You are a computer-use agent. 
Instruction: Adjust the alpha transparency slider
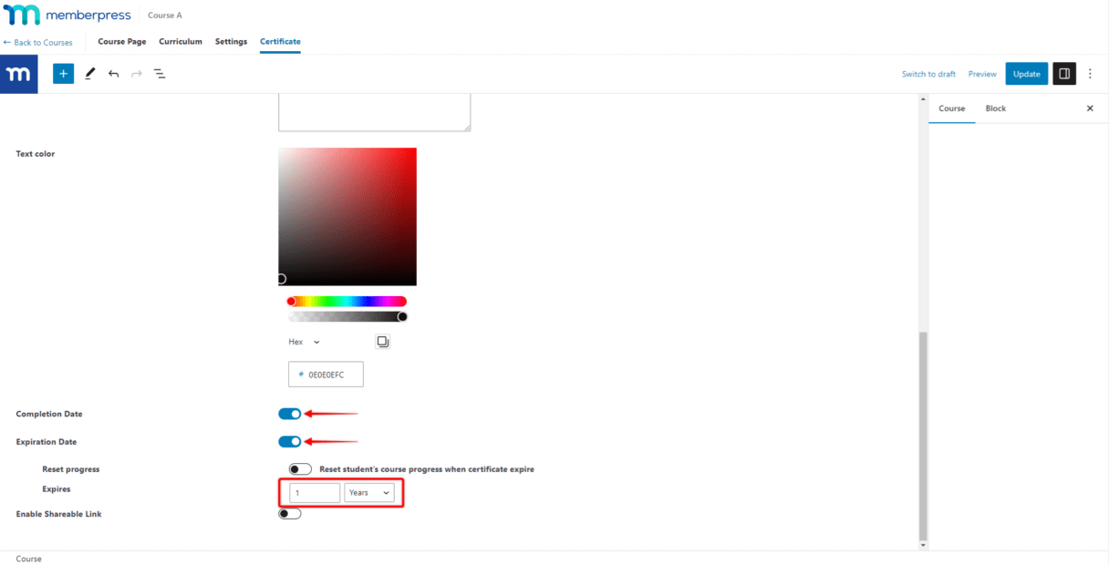point(347,316)
